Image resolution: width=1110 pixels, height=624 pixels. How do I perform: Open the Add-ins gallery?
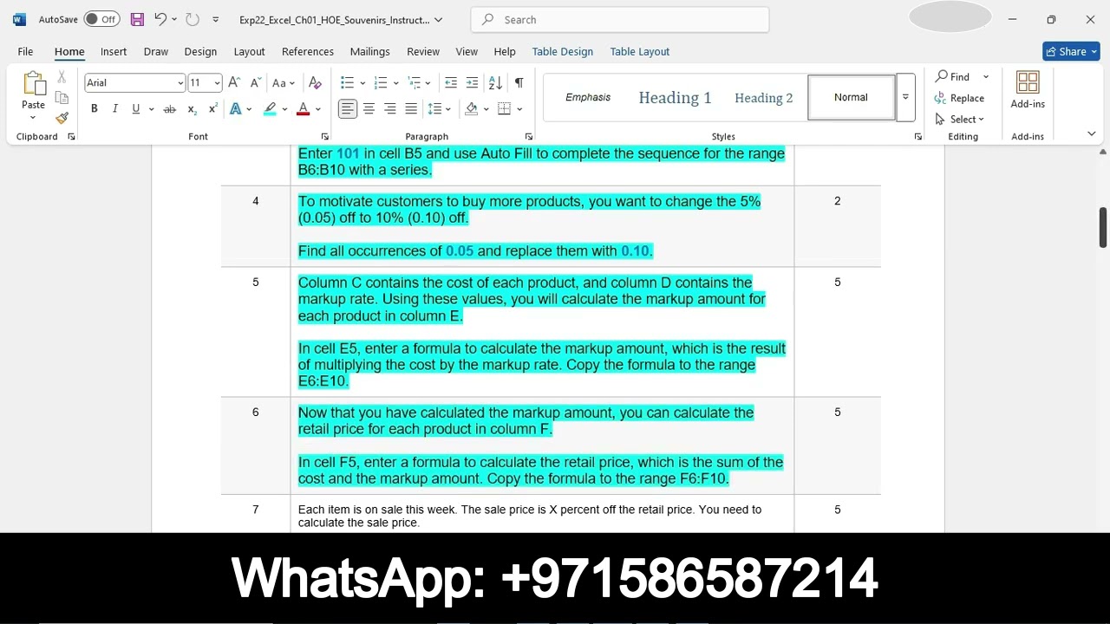1028,90
